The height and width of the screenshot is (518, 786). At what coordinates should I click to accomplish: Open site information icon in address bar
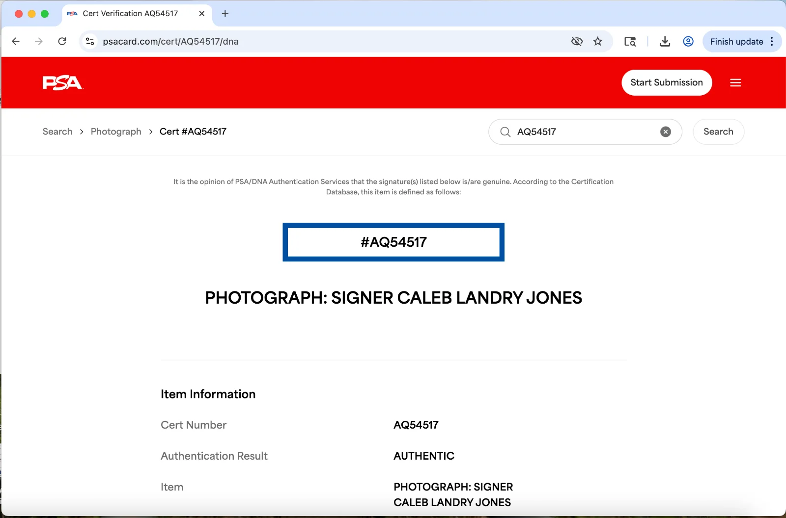coord(90,42)
